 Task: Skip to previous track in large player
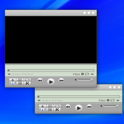point(40,81)
